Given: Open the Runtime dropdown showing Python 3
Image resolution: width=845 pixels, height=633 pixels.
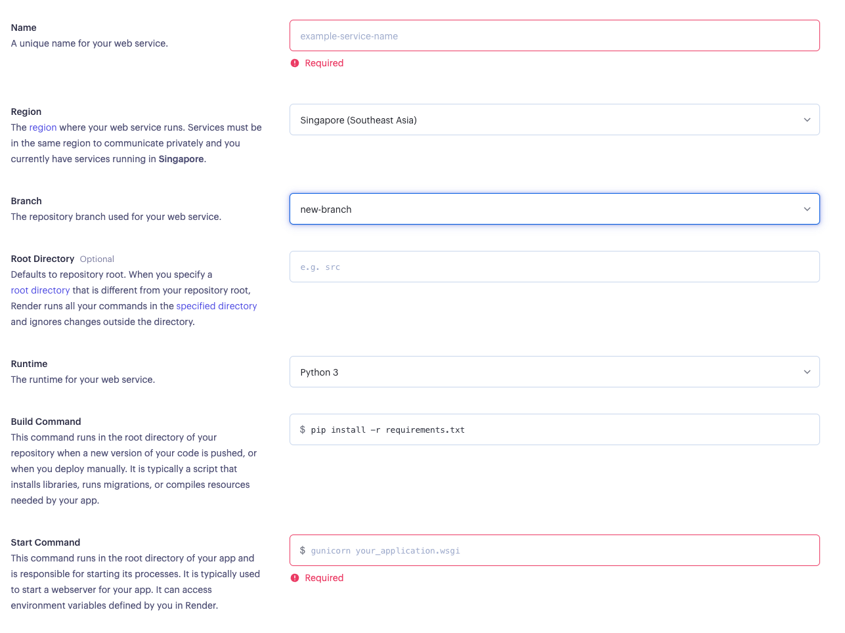Looking at the screenshot, I should point(554,372).
